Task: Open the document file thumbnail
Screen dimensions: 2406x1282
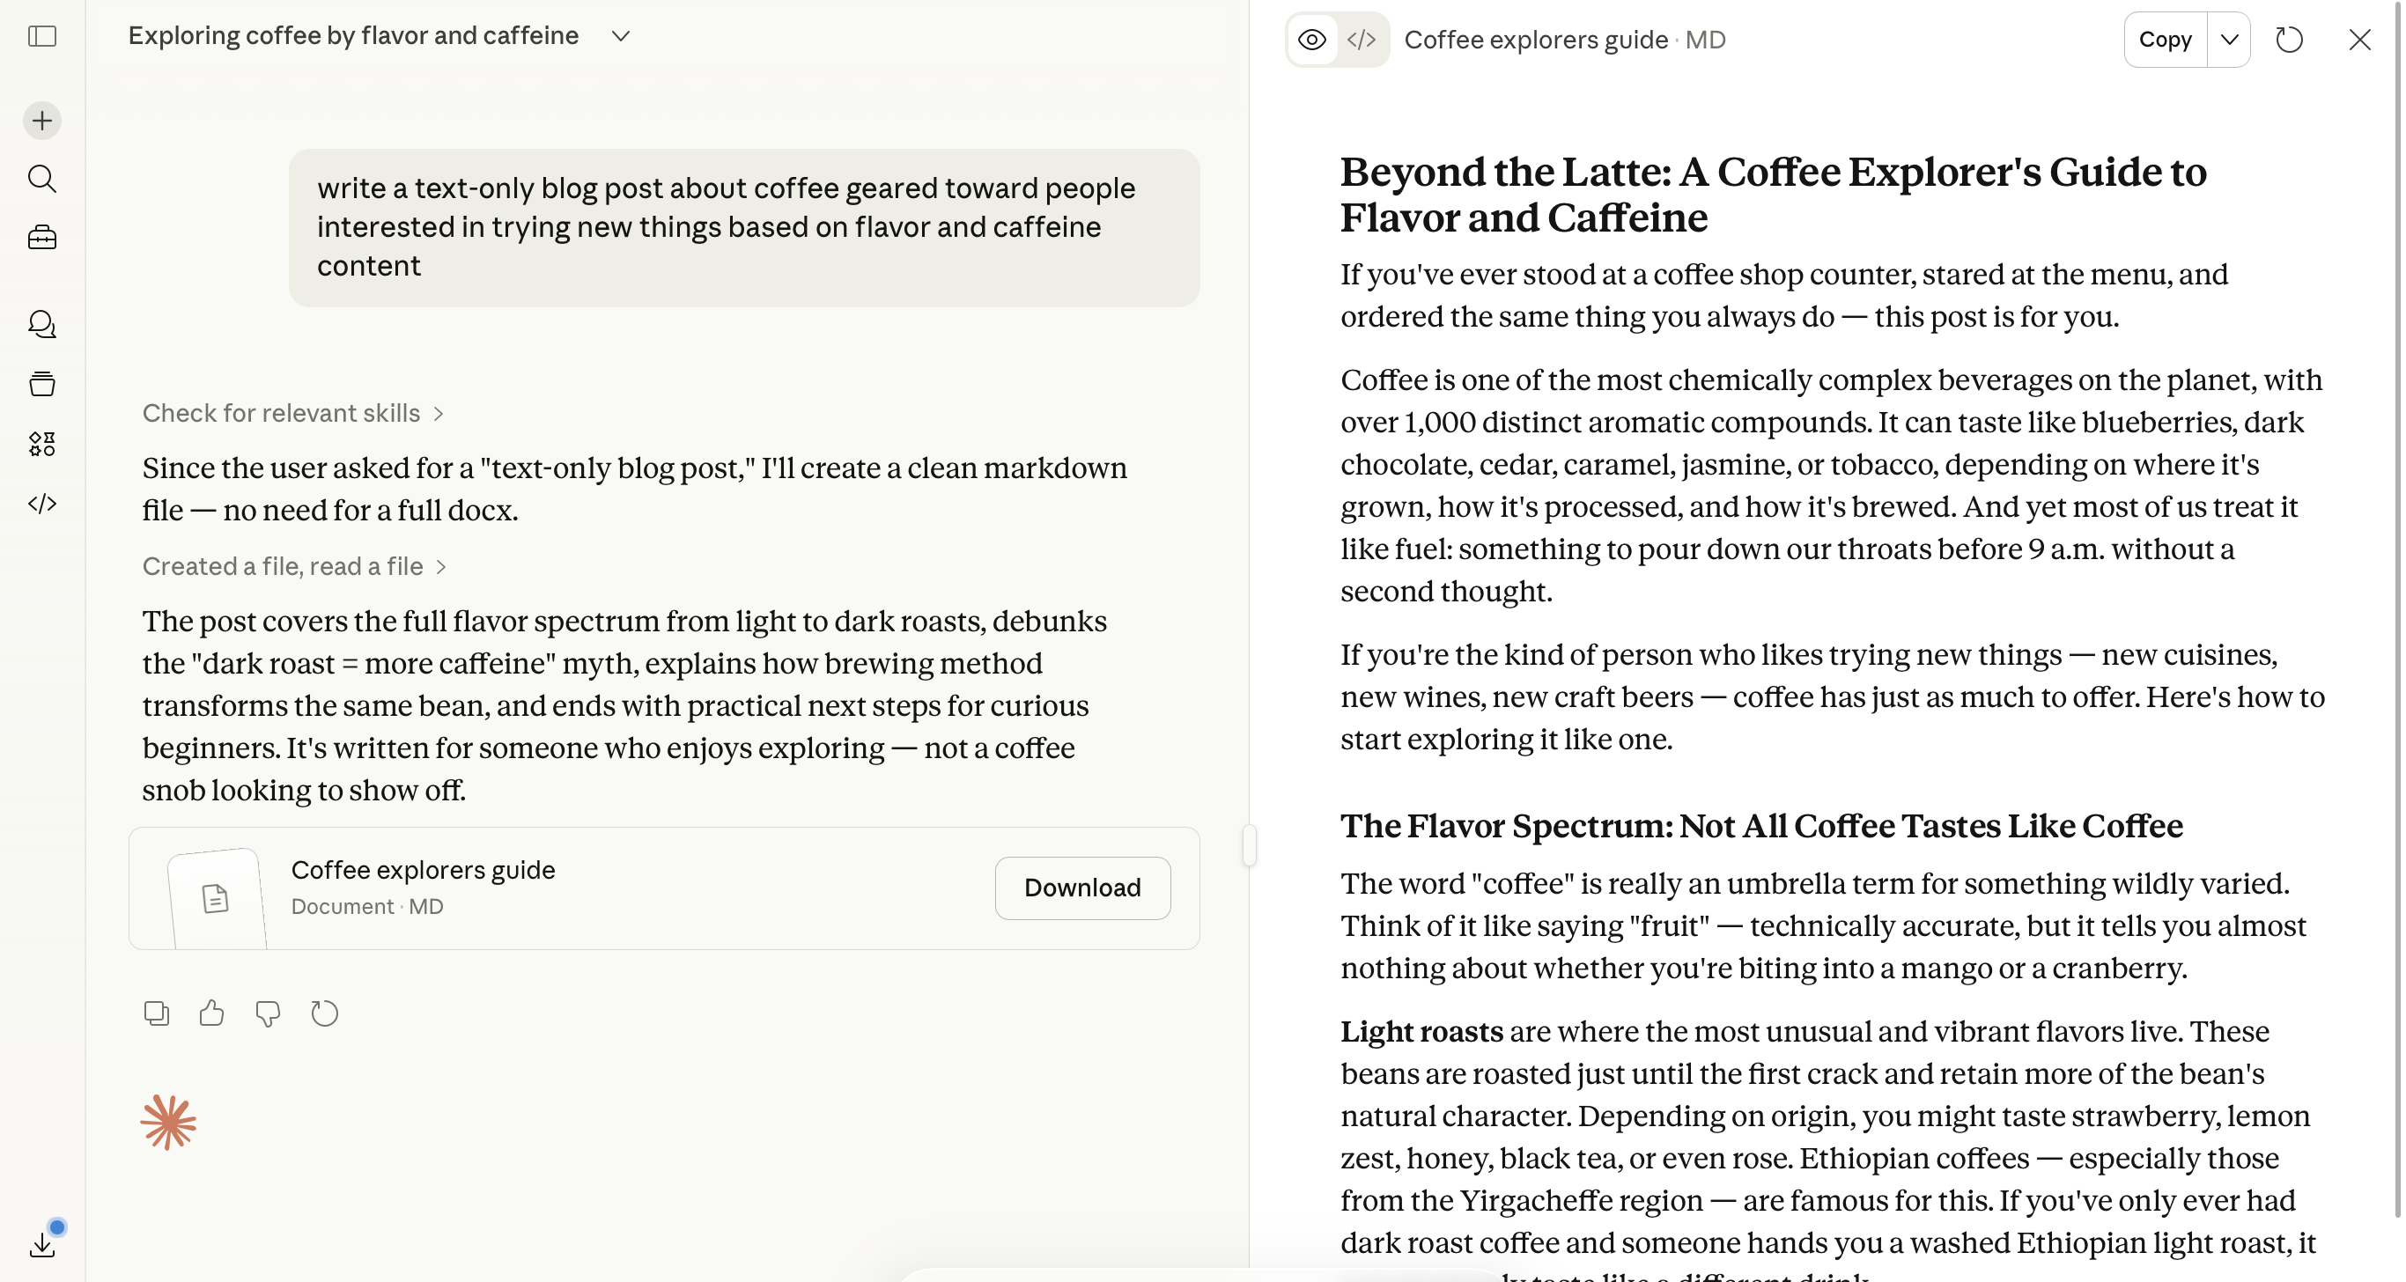Action: tap(215, 896)
